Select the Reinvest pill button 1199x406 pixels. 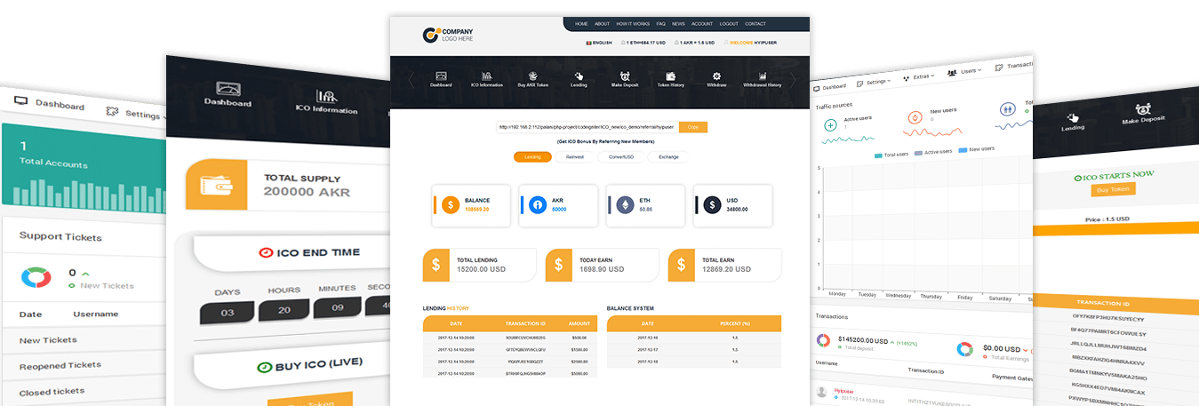[x=575, y=157]
